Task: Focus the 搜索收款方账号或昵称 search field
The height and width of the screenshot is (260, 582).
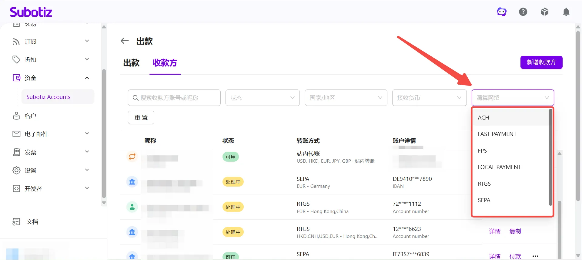Action: [x=174, y=98]
